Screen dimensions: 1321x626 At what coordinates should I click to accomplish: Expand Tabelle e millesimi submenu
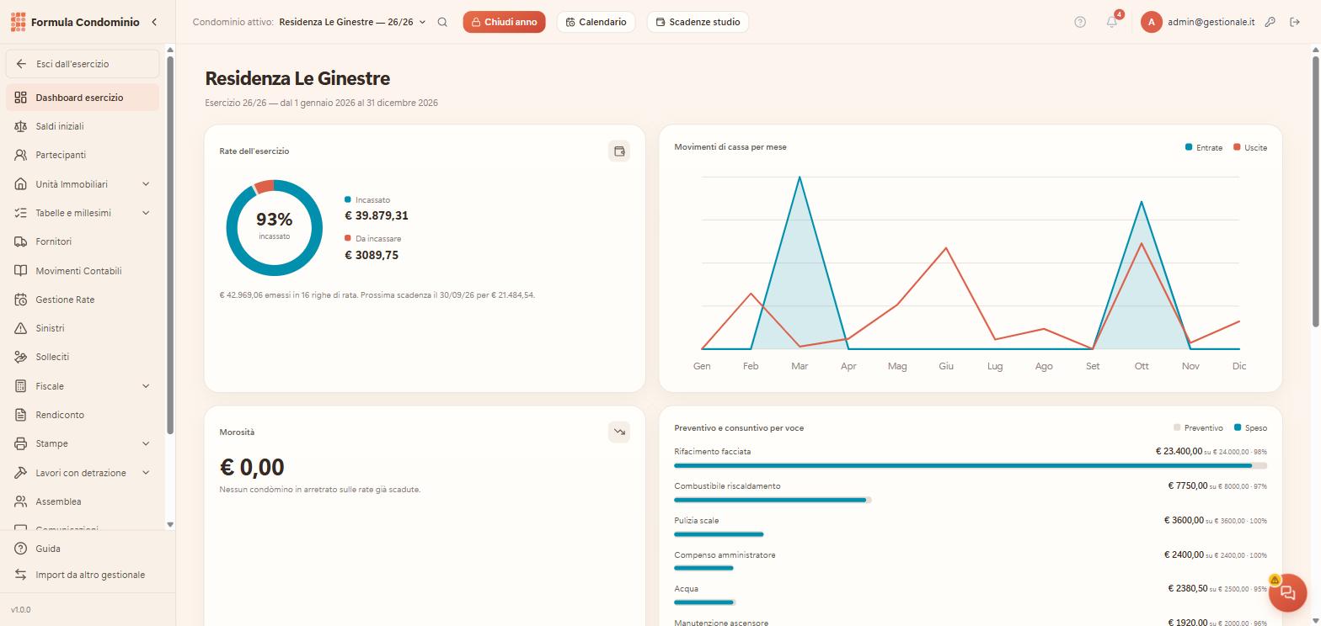(146, 213)
